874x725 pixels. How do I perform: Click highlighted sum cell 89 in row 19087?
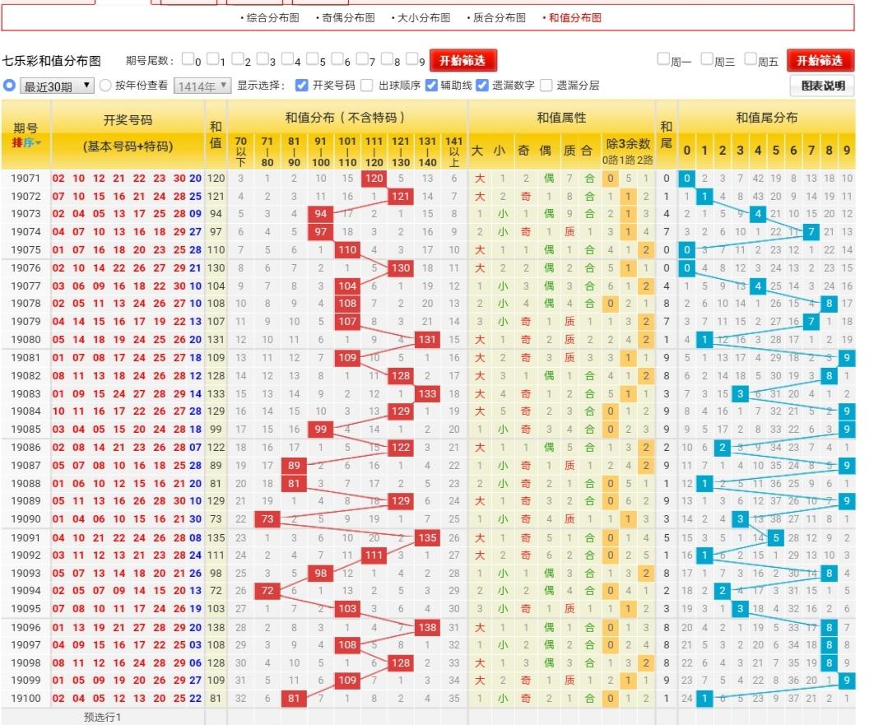(x=294, y=465)
